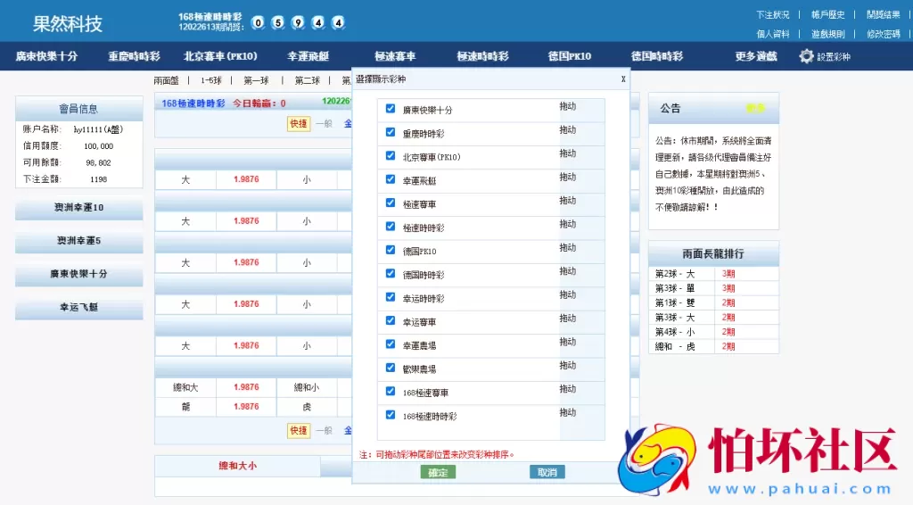
Task: Click 總和 - 虎 ranking row
Action: point(713,346)
